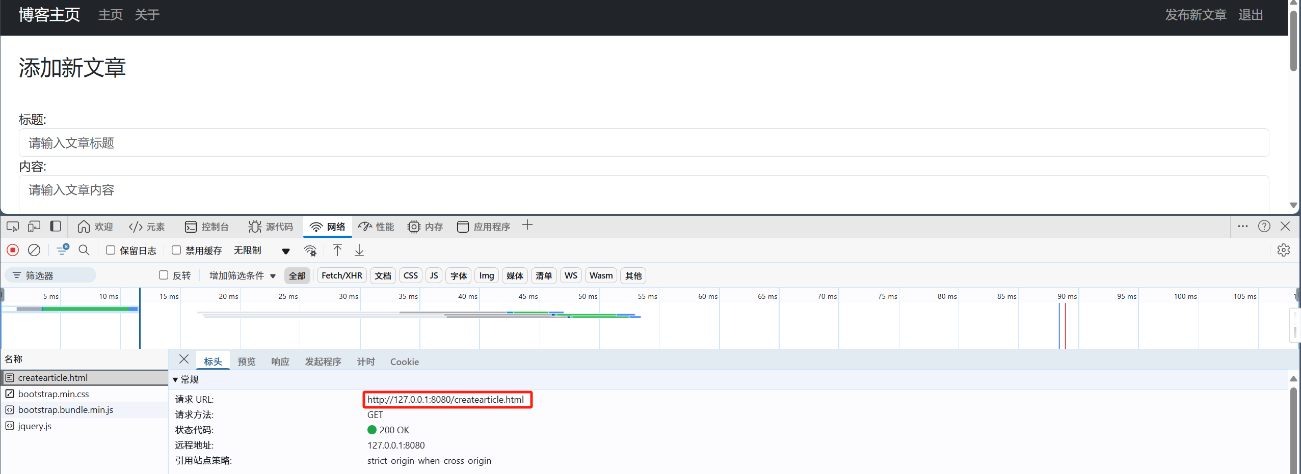
Task: Open network conditions icon
Action: click(x=310, y=250)
